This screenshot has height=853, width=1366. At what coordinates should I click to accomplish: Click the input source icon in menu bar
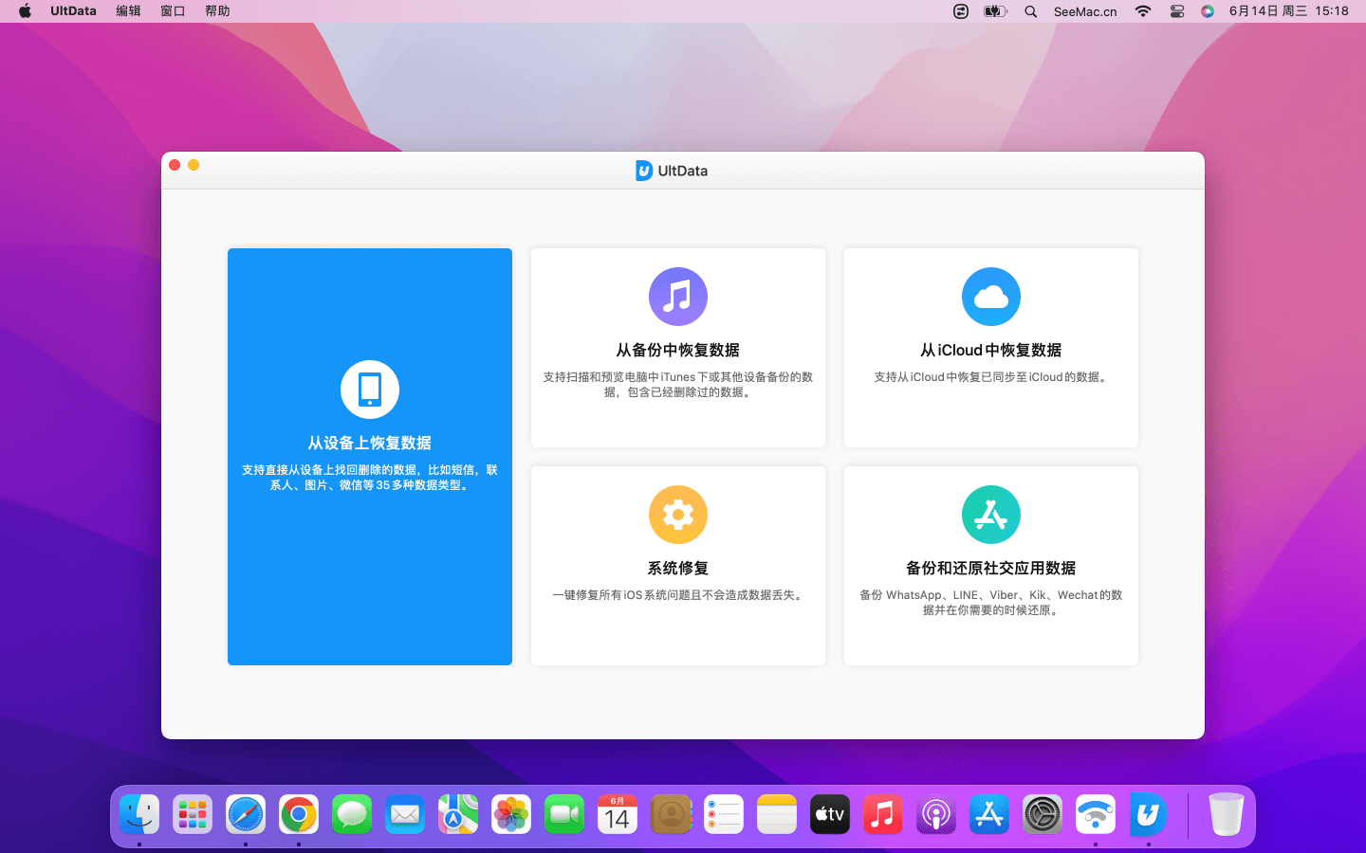[x=961, y=11]
